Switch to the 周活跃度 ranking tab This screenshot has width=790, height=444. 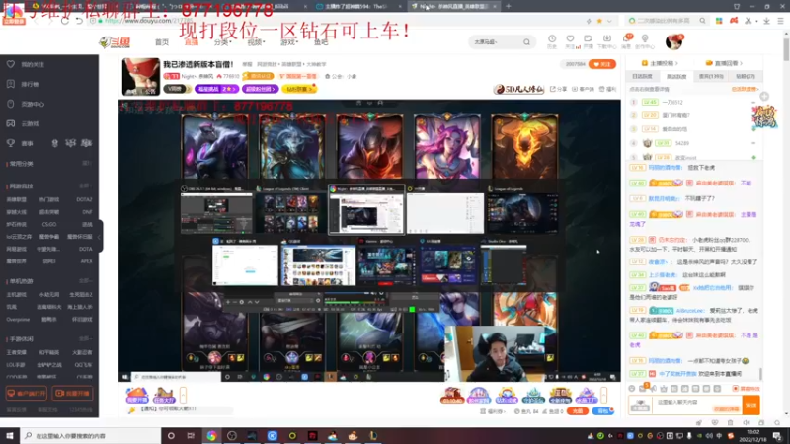(x=676, y=77)
